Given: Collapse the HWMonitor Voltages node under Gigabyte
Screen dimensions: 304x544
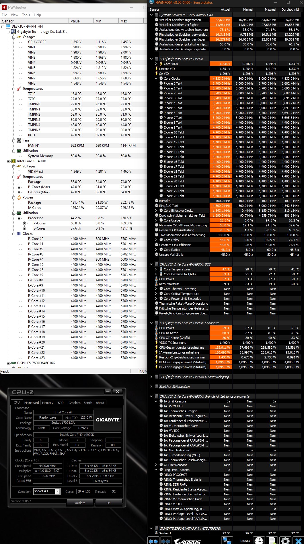Looking at the screenshot, I should (13, 37).
